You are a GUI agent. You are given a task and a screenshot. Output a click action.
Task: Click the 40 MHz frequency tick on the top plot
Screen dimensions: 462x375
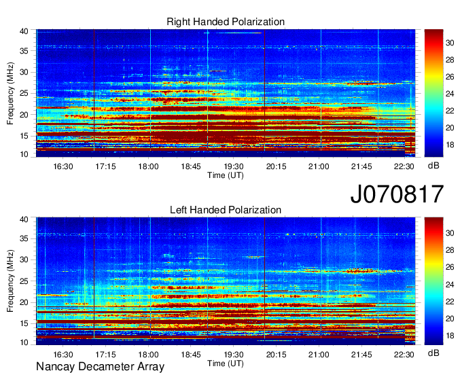[24, 31]
